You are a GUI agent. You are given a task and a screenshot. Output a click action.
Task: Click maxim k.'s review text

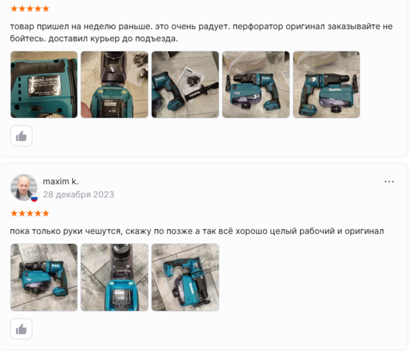tap(197, 231)
